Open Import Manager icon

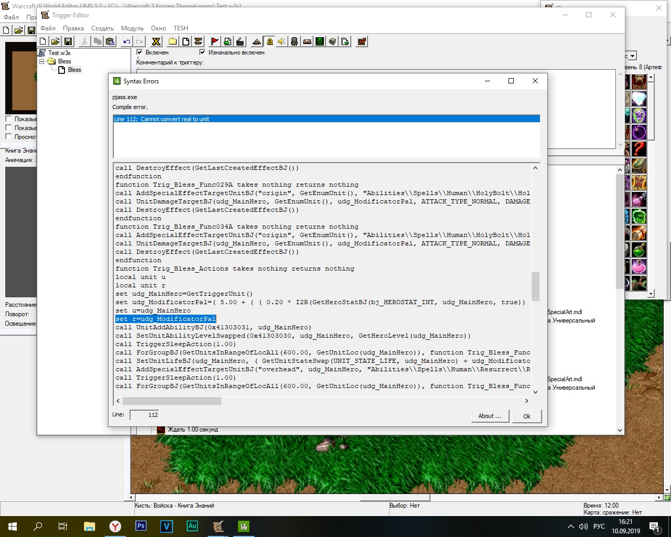345,41
